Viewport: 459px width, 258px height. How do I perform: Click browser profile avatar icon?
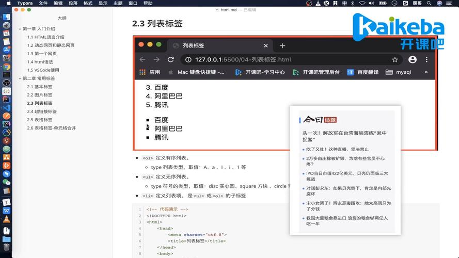[413, 60]
